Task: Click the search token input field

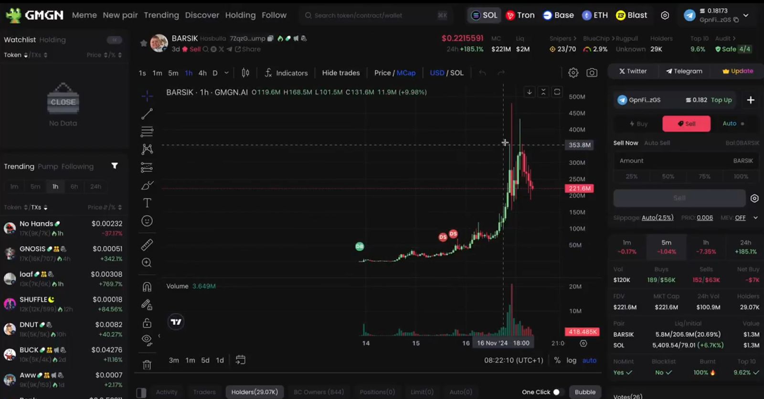Action: pyautogui.click(x=376, y=15)
